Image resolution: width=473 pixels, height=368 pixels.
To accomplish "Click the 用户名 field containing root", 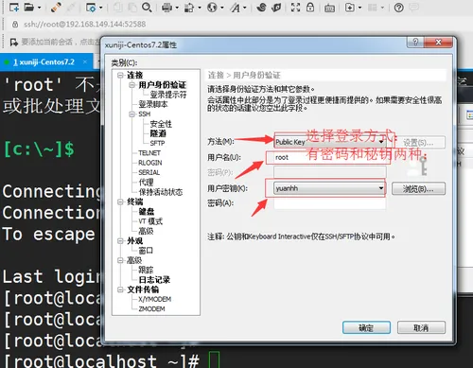I will point(329,157).
